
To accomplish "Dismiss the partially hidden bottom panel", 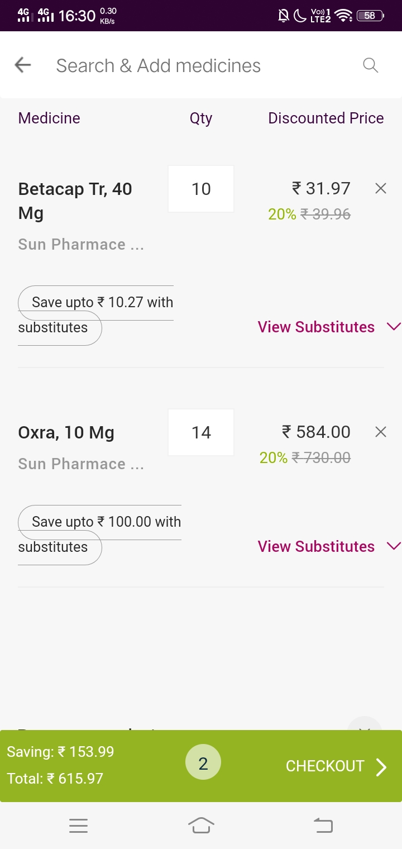I will 365,727.
